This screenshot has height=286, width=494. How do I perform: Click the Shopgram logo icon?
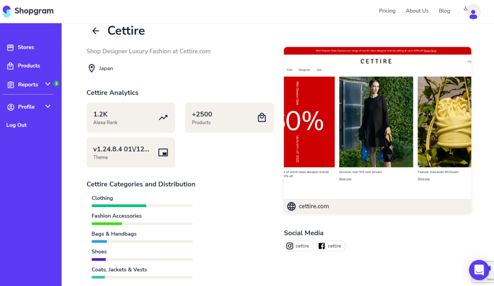click(7, 11)
